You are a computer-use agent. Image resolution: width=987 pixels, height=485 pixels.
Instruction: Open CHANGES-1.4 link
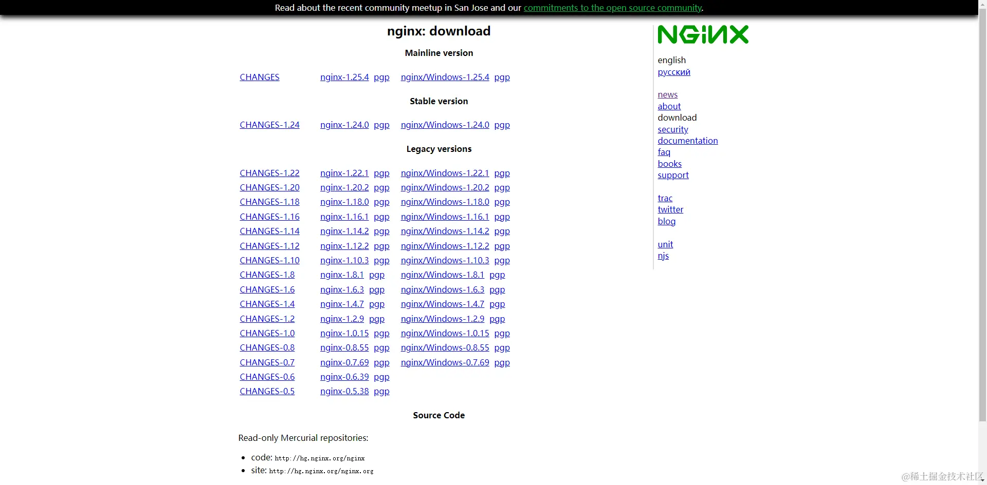[x=267, y=304]
